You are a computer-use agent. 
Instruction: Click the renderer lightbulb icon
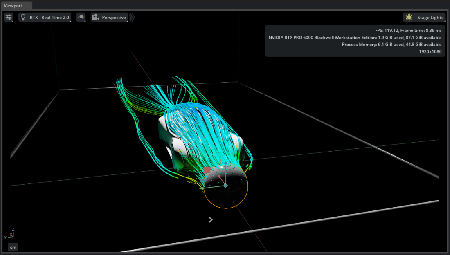coord(22,17)
